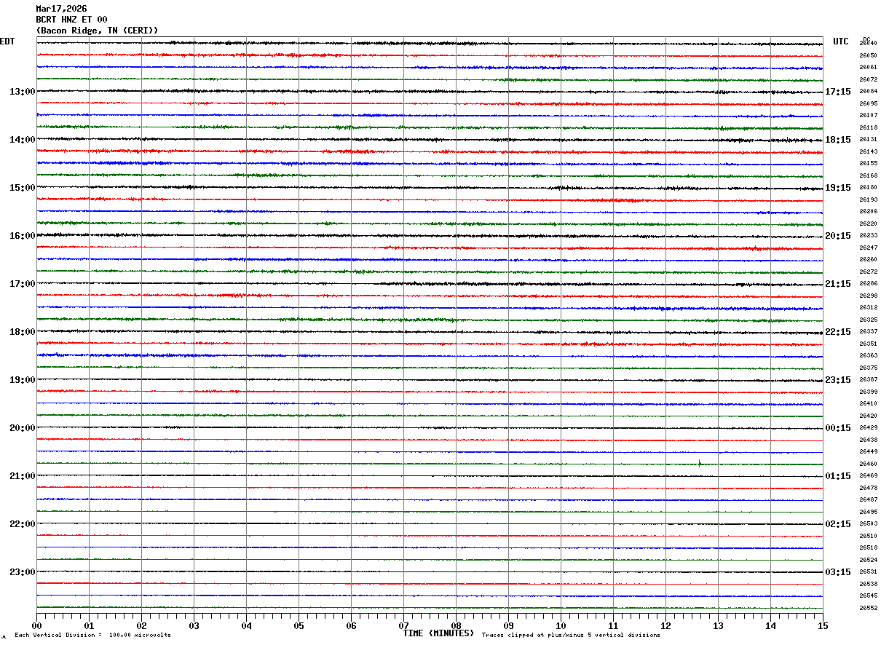Select the DC offset value 26286
Screen dimensions: 881x645
pos(868,284)
